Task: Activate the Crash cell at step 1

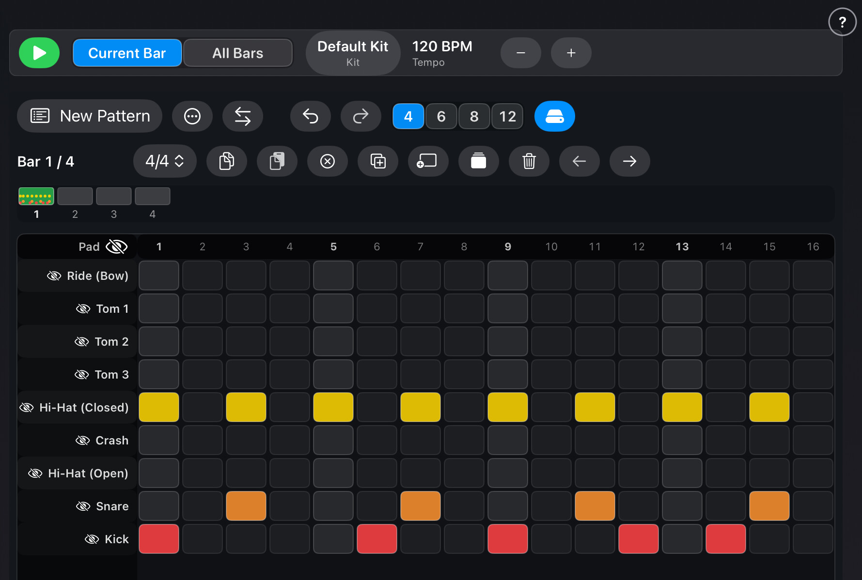Action: (159, 440)
